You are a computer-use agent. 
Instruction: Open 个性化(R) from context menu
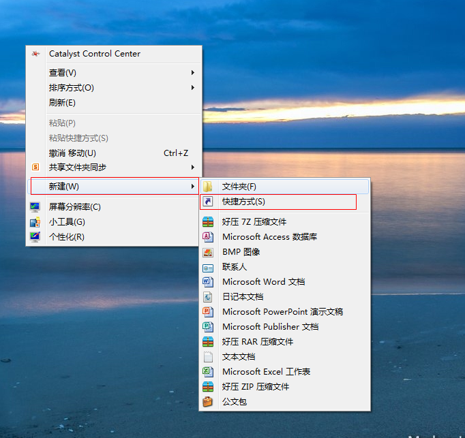point(112,237)
